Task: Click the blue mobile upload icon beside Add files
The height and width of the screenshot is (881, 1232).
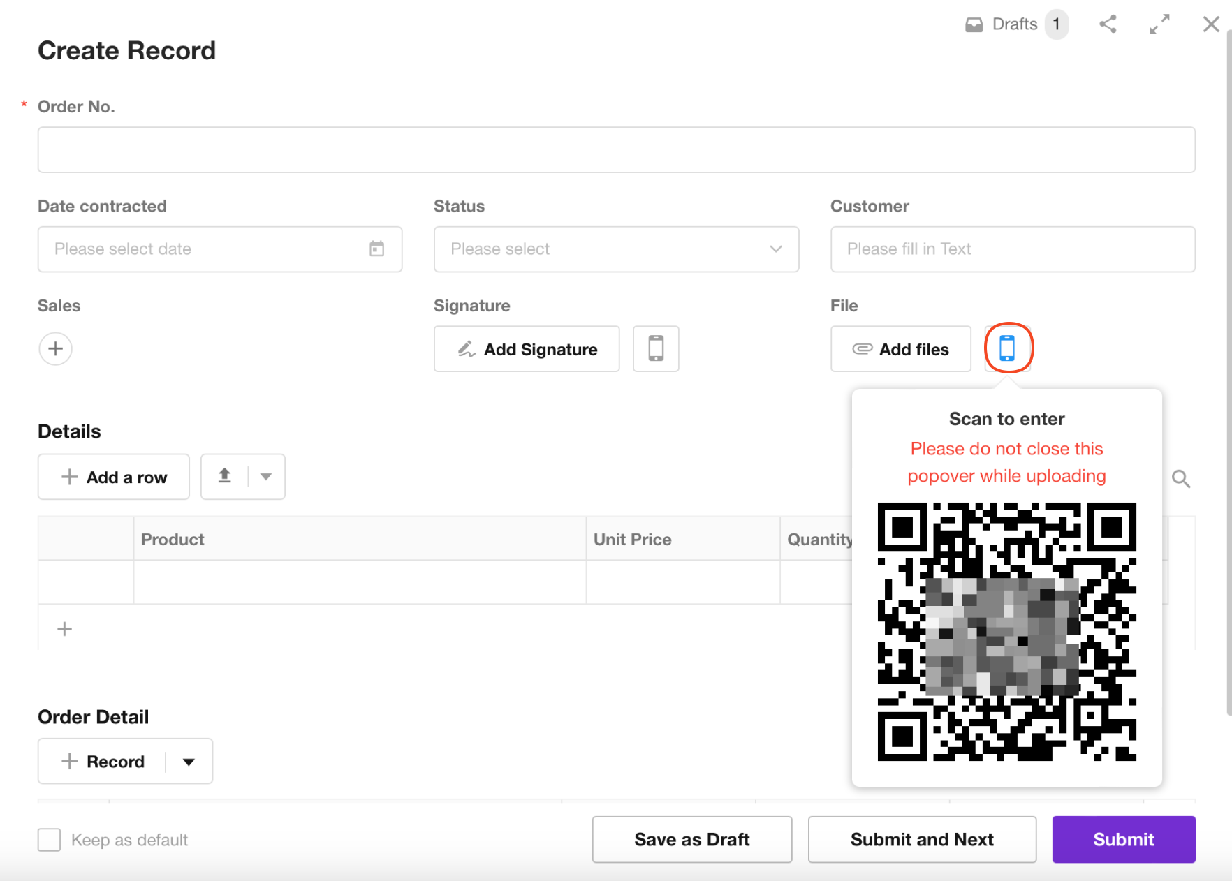Action: [1007, 348]
